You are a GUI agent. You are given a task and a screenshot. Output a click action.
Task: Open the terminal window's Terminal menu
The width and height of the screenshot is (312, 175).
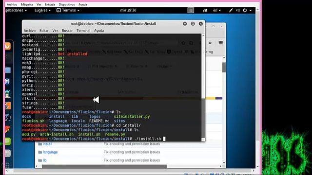pyautogui.click(x=83, y=31)
